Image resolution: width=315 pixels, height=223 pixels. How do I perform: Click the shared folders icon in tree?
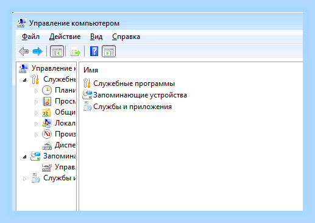click(x=46, y=112)
